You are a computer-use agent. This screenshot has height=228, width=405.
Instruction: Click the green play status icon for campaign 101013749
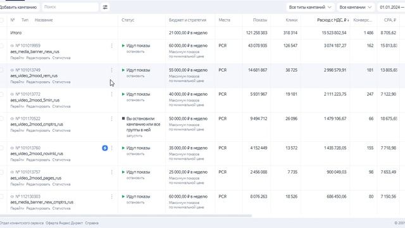[123, 70]
